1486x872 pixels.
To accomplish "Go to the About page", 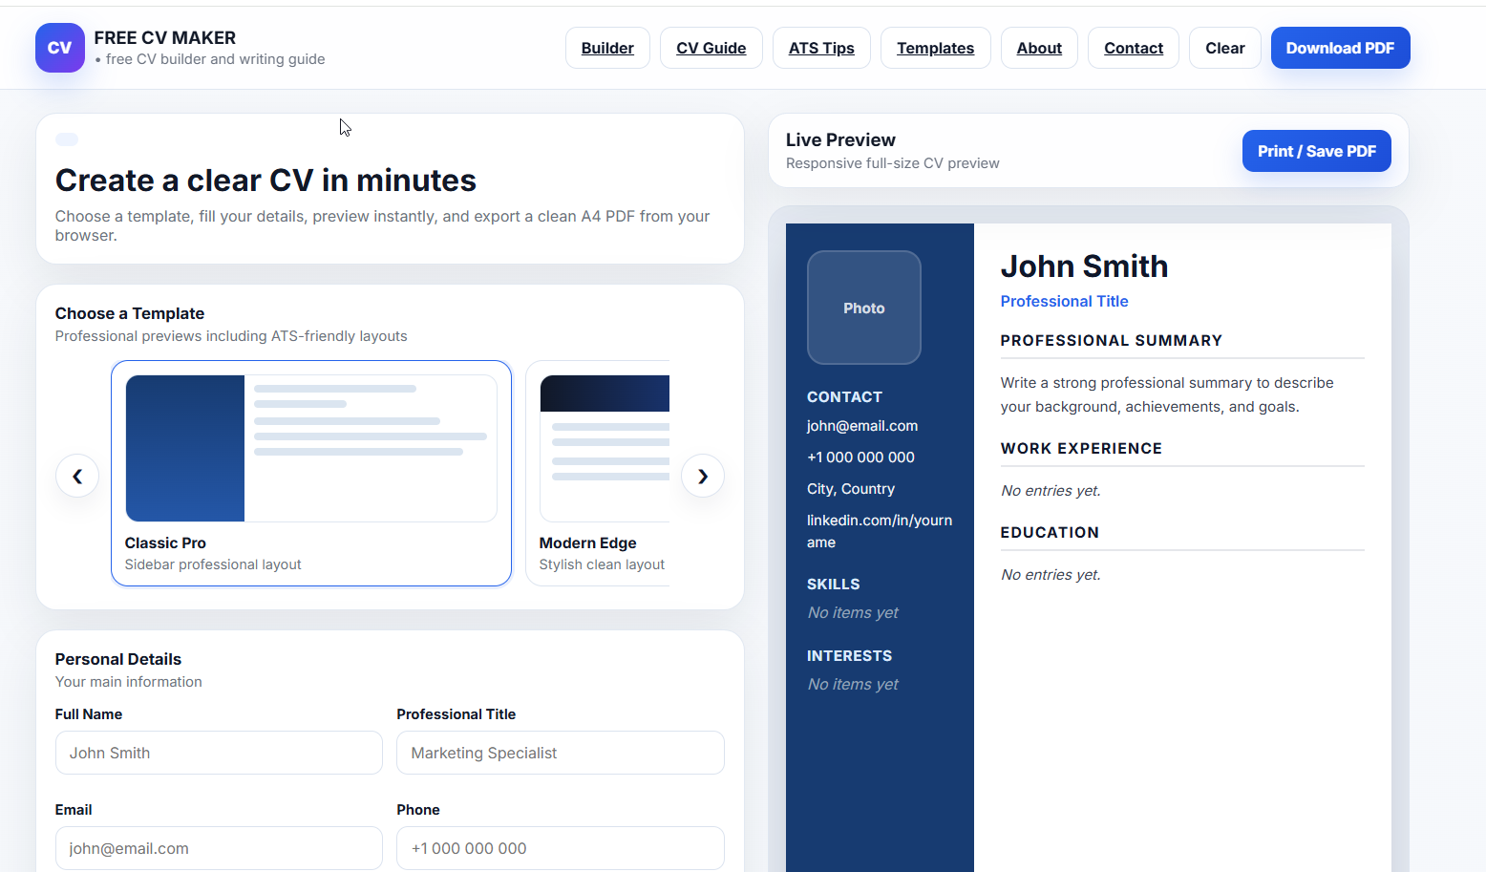I will 1039,48.
